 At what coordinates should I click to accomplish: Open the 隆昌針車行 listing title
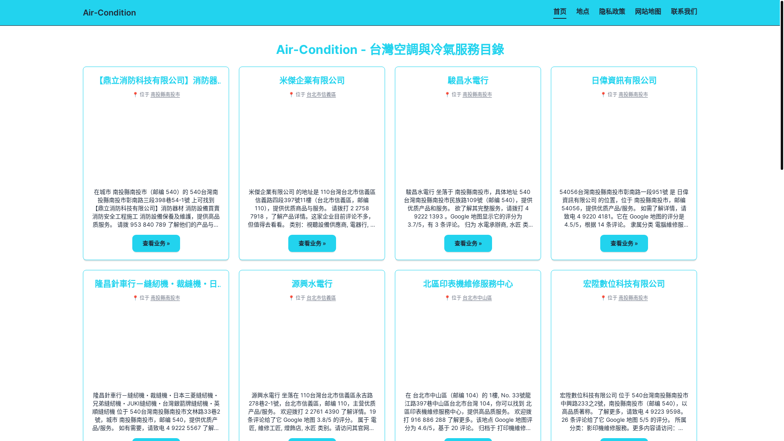(x=158, y=284)
